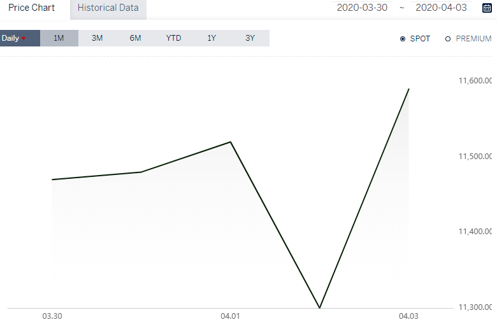Choose the 1Y time range

[212, 38]
